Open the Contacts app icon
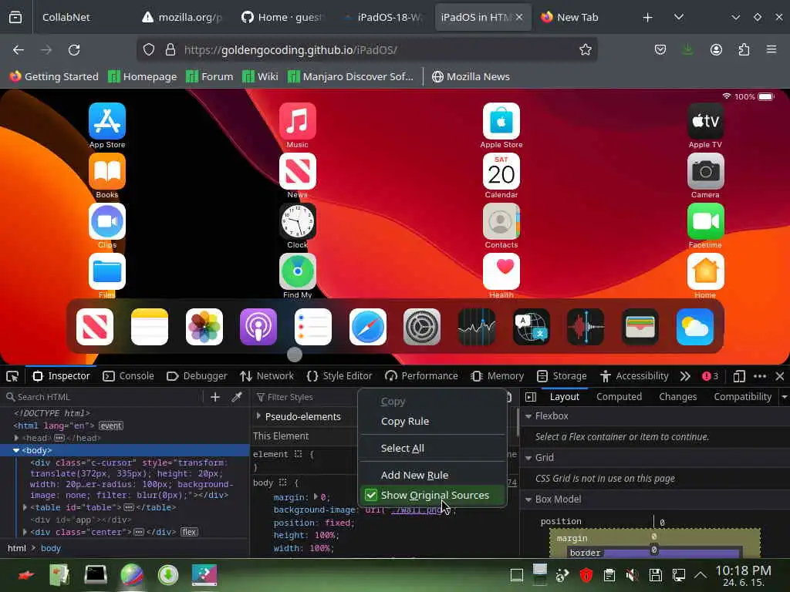The image size is (790, 592). pyautogui.click(x=501, y=221)
